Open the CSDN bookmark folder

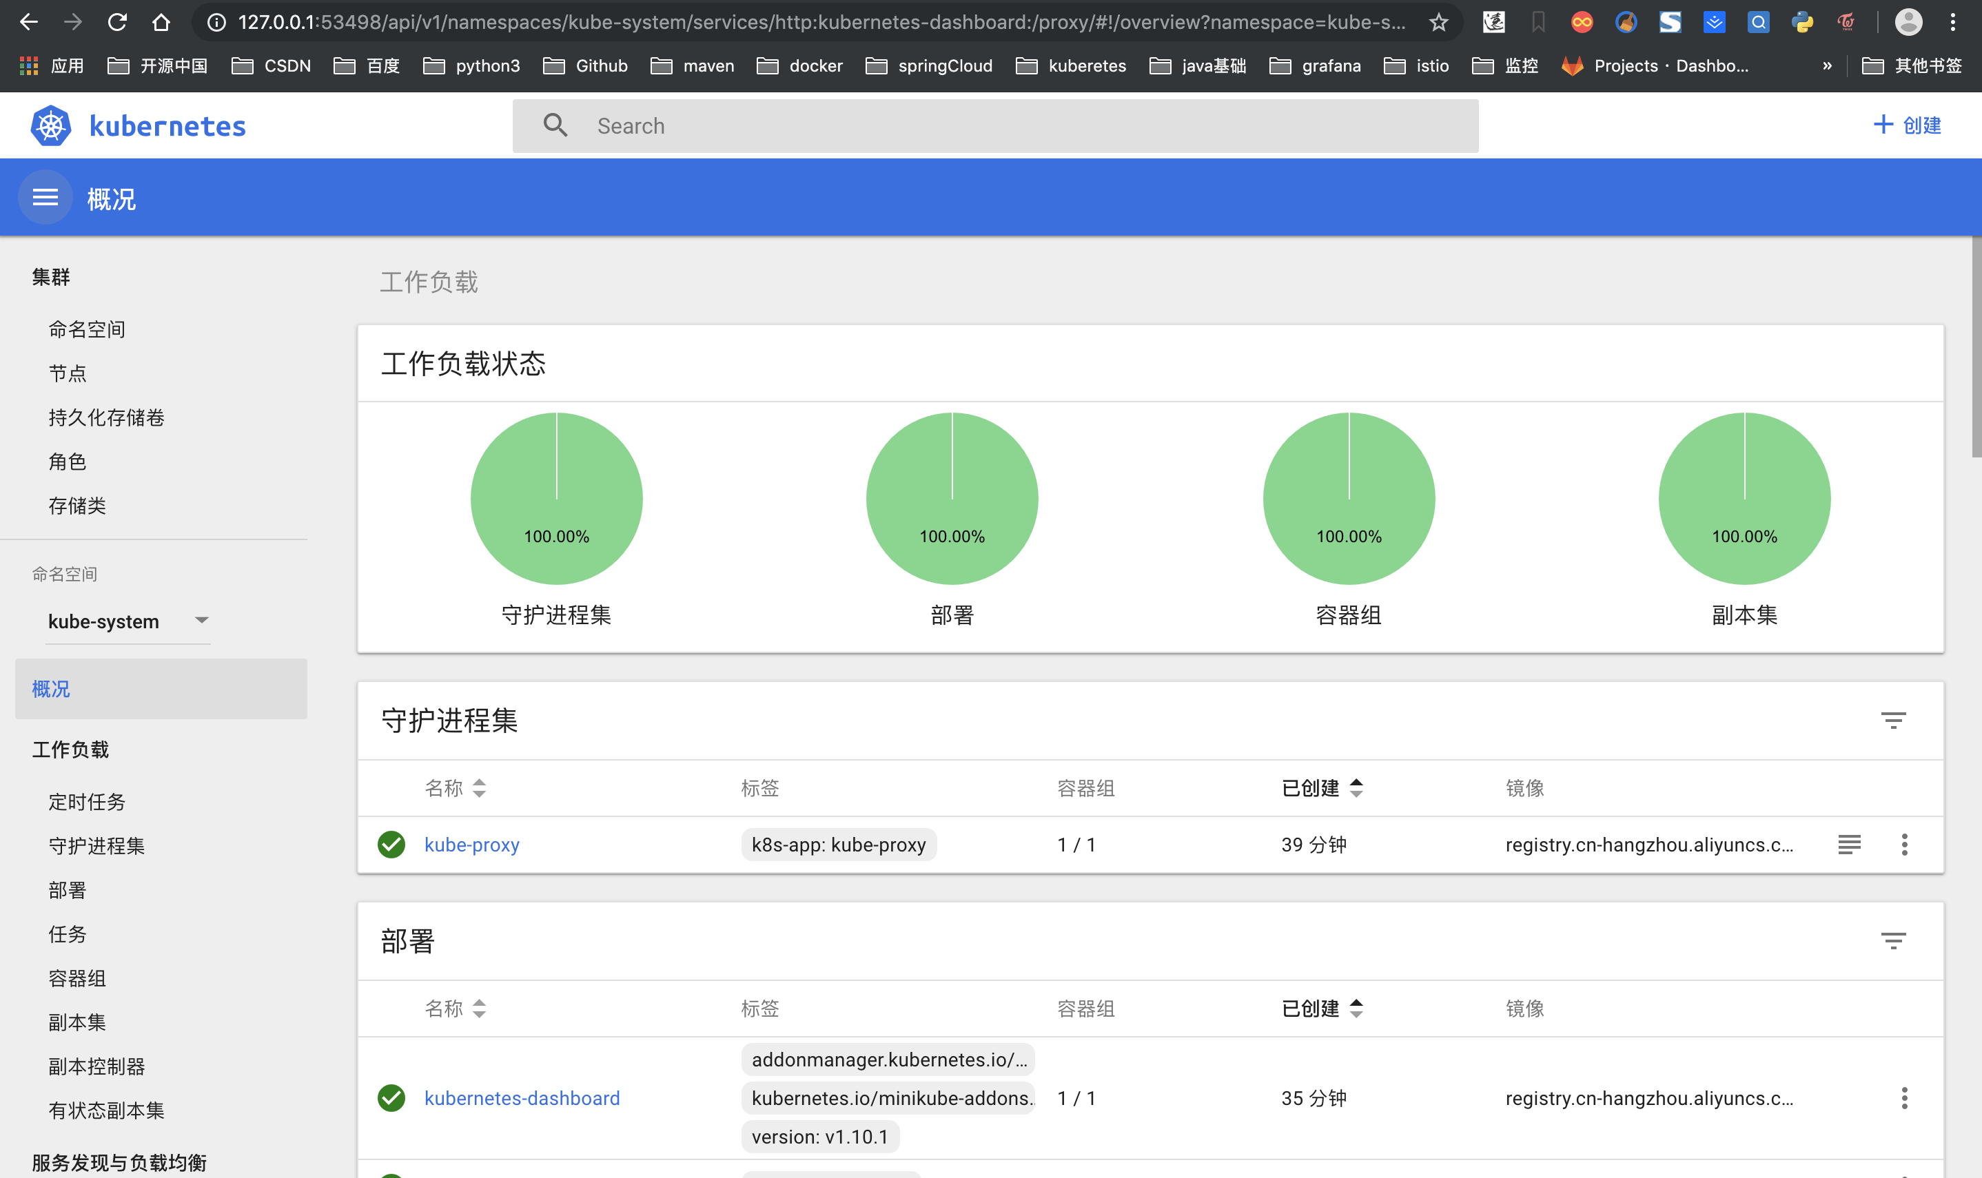tap(271, 66)
